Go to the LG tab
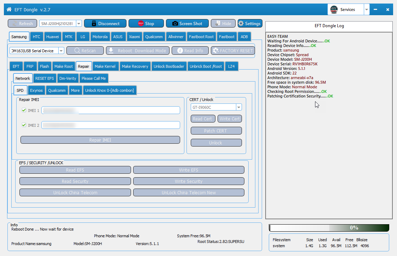397x256 pixels. point(83,37)
